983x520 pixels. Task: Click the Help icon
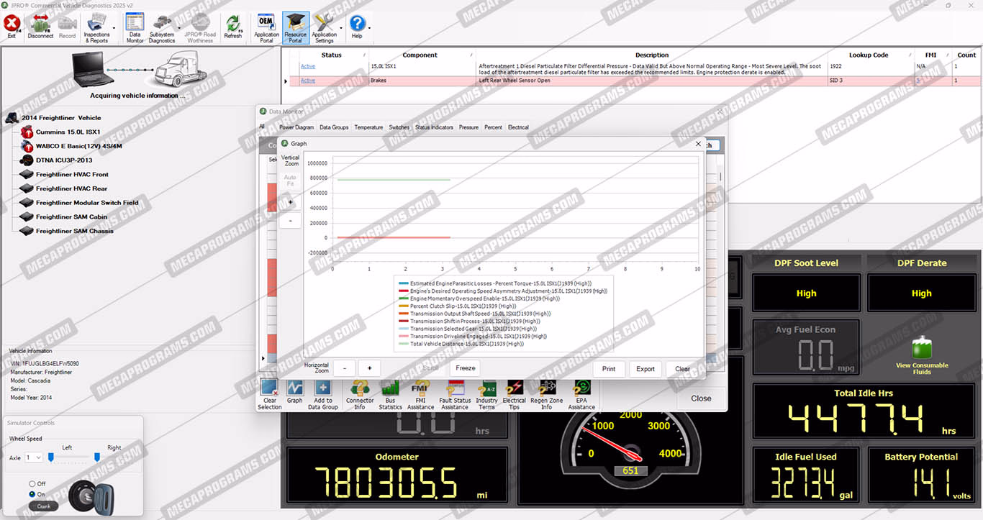(357, 27)
